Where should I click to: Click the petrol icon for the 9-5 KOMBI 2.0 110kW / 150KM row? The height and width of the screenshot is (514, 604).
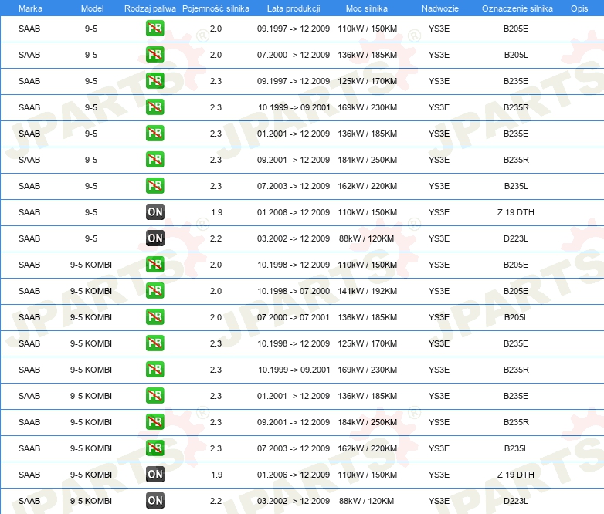[x=154, y=265]
